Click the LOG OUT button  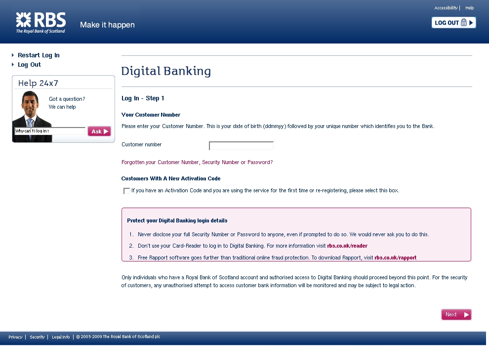pos(453,22)
